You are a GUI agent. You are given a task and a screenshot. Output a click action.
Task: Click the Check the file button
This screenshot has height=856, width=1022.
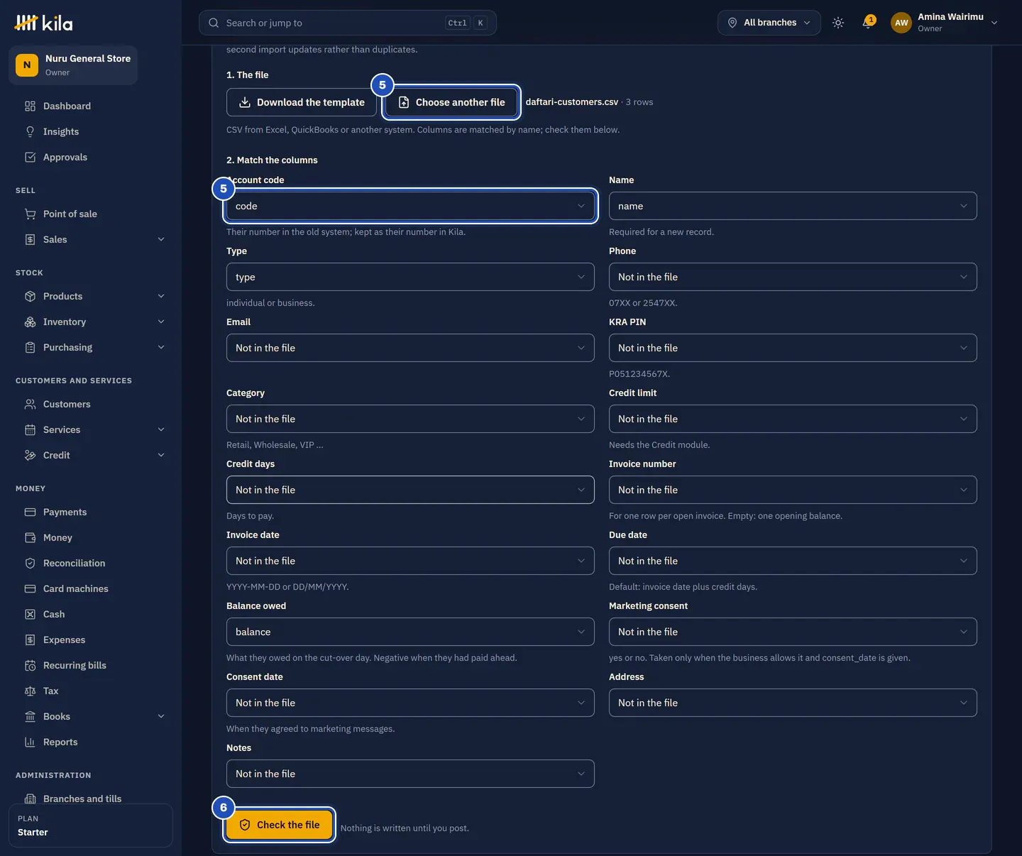pos(280,825)
